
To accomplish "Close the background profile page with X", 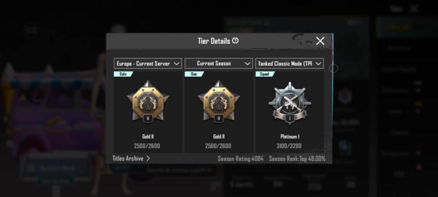I will click(414, 9).
